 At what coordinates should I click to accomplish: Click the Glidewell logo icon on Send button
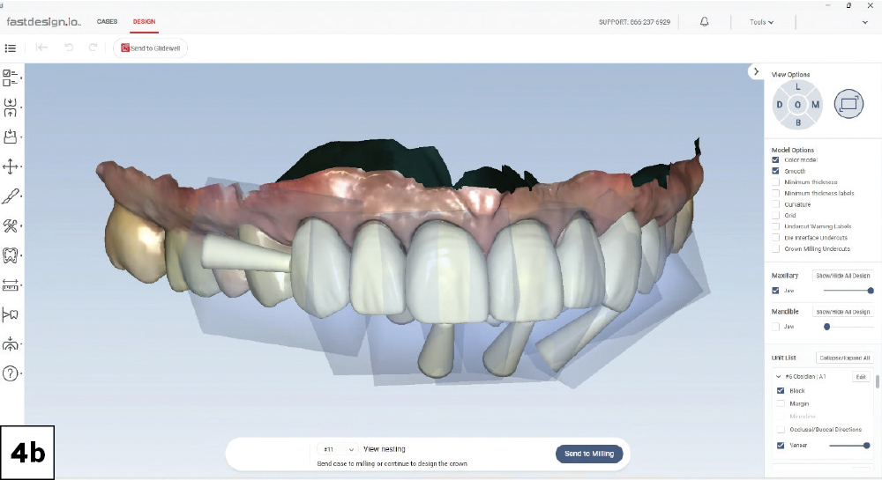click(125, 48)
